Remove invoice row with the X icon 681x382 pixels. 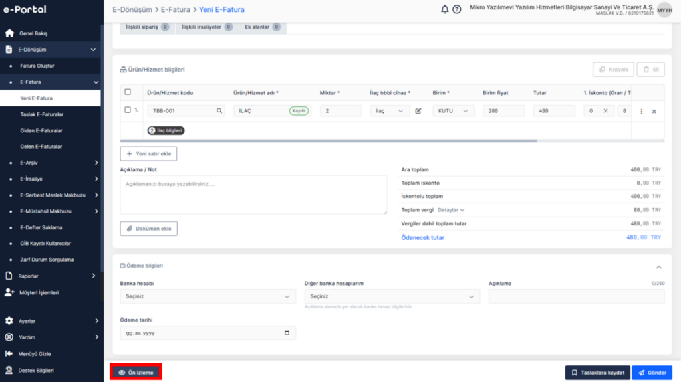coord(654,112)
